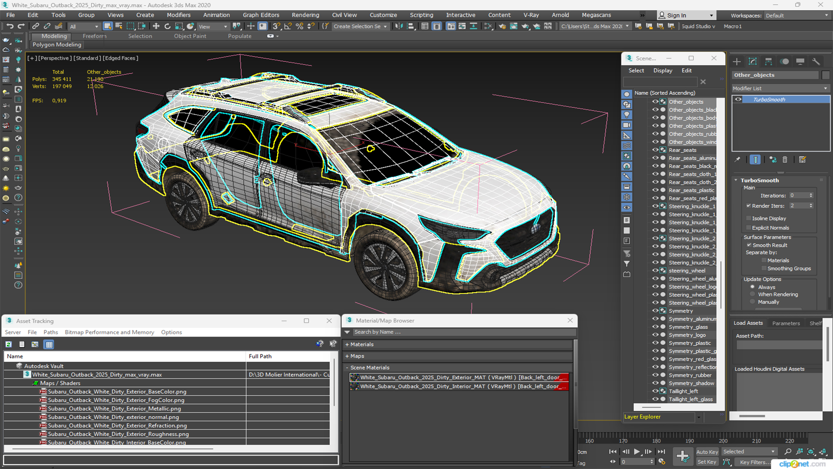The image size is (833, 469).
Task: Open the Graph Editors menu
Action: click(x=261, y=15)
